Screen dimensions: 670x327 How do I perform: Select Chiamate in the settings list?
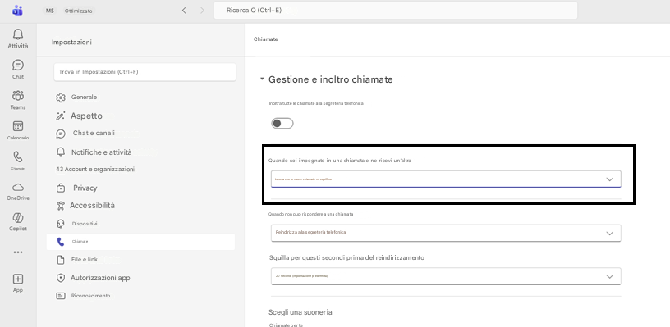click(x=140, y=242)
